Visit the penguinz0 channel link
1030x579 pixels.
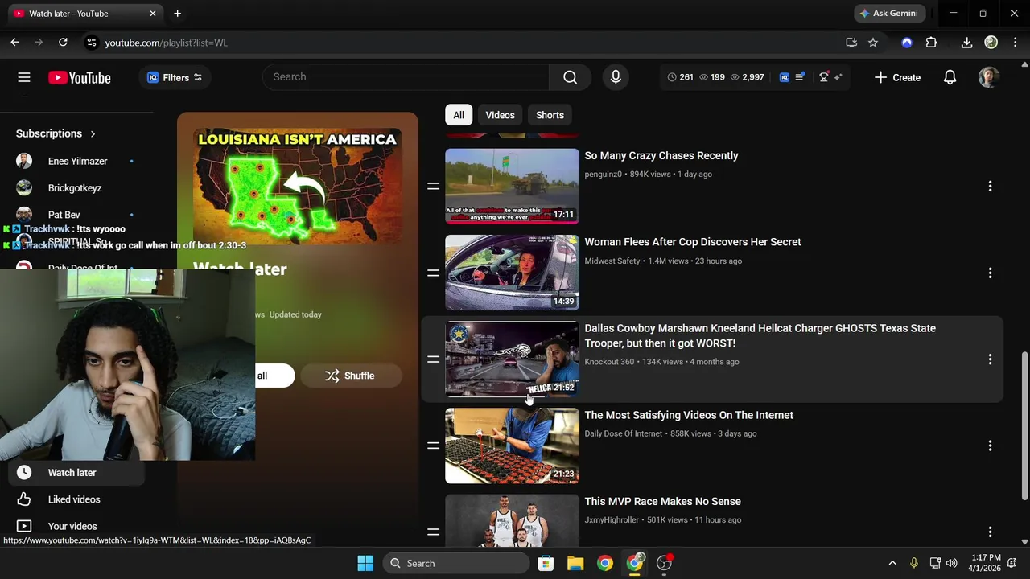tap(603, 174)
